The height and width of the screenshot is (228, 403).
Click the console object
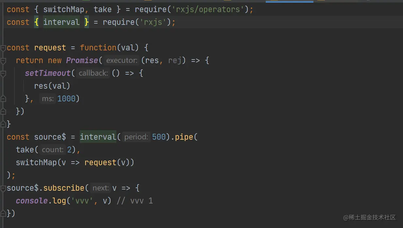[x=32, y=201]
